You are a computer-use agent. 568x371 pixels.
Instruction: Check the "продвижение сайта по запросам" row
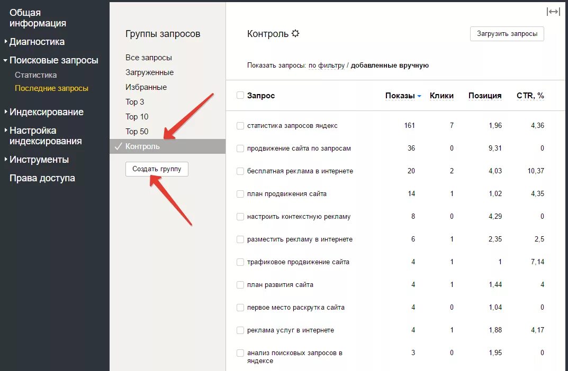[x=240, y=149]
